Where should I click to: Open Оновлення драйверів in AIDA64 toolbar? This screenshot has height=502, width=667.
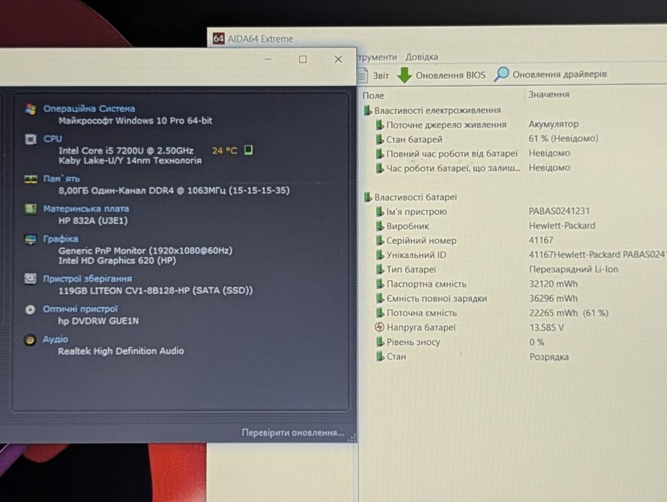pyautogui.click(x=551, y=74)
